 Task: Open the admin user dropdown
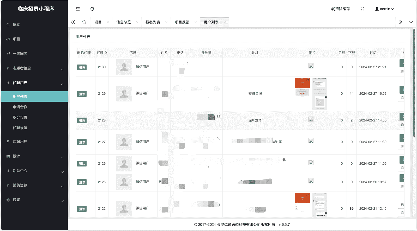(385, 9)
